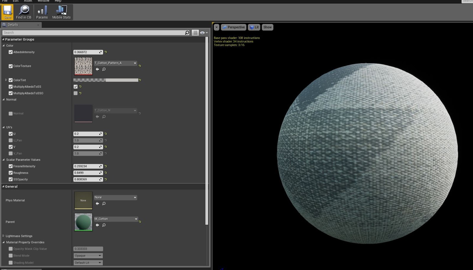Screen dimensions: 473x270
Task: Open the Asset menu
Action: 28,1
